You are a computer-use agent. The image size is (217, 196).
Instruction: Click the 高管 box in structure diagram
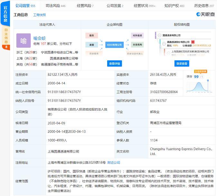tap(92, 45)
